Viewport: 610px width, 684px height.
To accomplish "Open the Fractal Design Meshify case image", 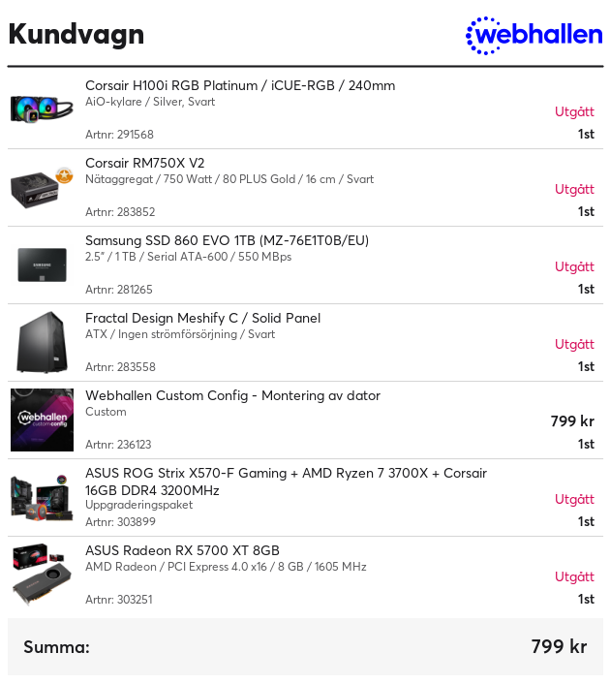I will (x=42, y=342).
